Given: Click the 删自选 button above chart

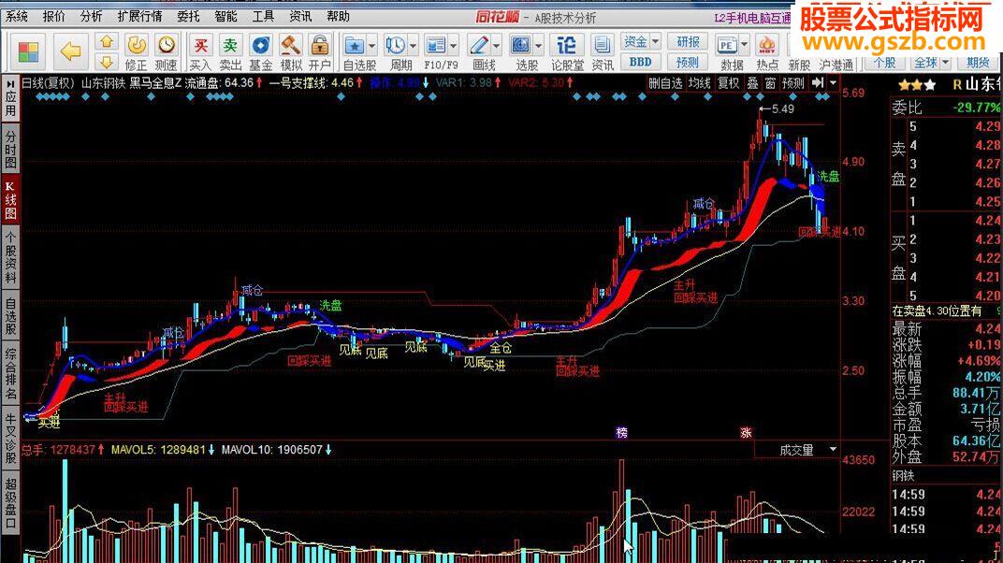Looking at the screenshot, I should point(665,83).
